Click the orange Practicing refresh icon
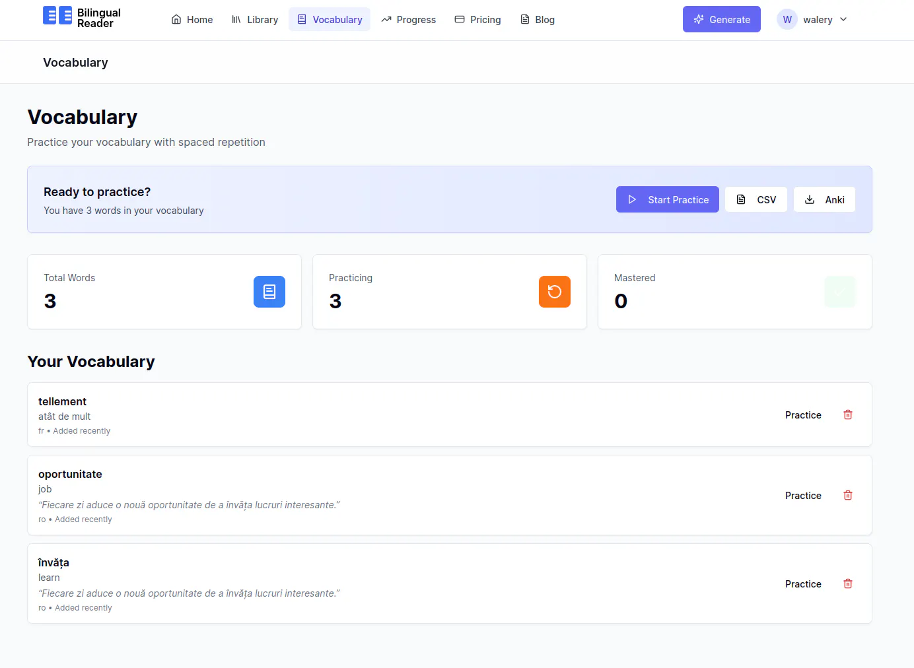 click(555, 292)
